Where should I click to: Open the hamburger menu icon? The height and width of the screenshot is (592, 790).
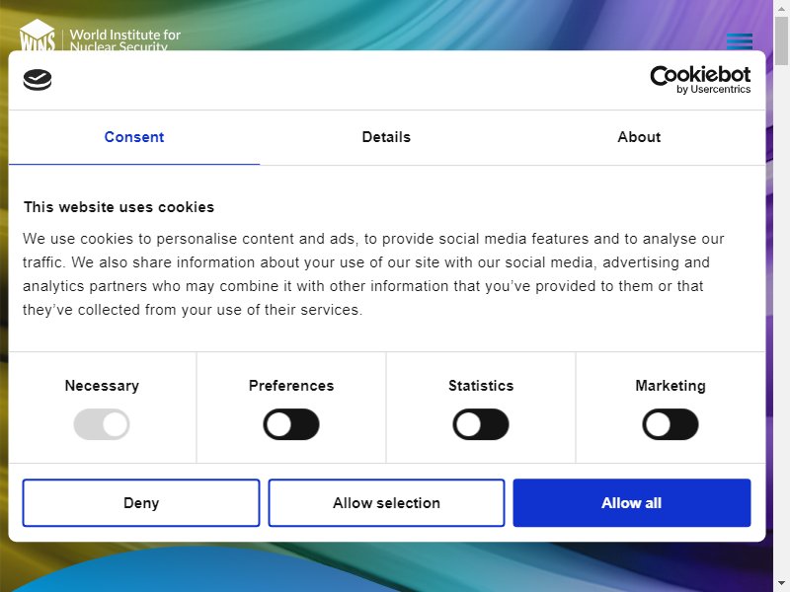739,41
